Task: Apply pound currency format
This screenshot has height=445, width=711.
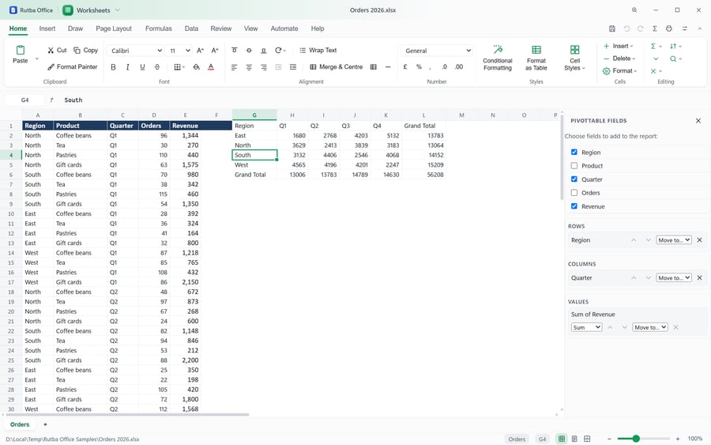Action: [405, 66]
